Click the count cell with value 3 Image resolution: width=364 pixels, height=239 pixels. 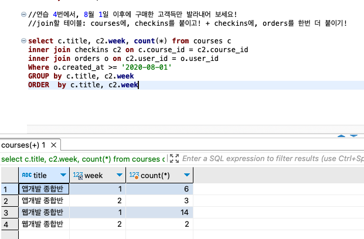coord(159,201)
